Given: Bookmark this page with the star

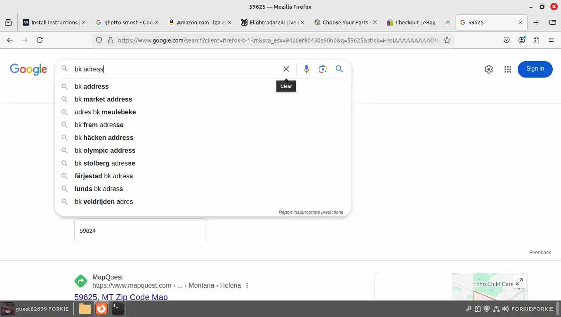Looking at the screenshot, I should point(447,40).
